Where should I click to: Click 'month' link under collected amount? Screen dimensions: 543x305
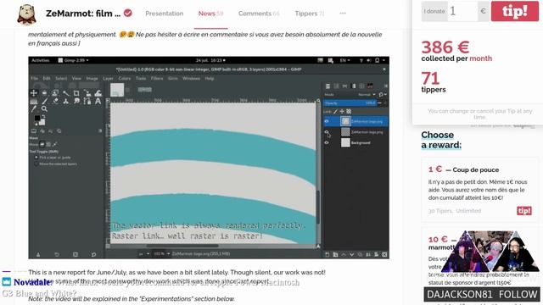(481, 58)
